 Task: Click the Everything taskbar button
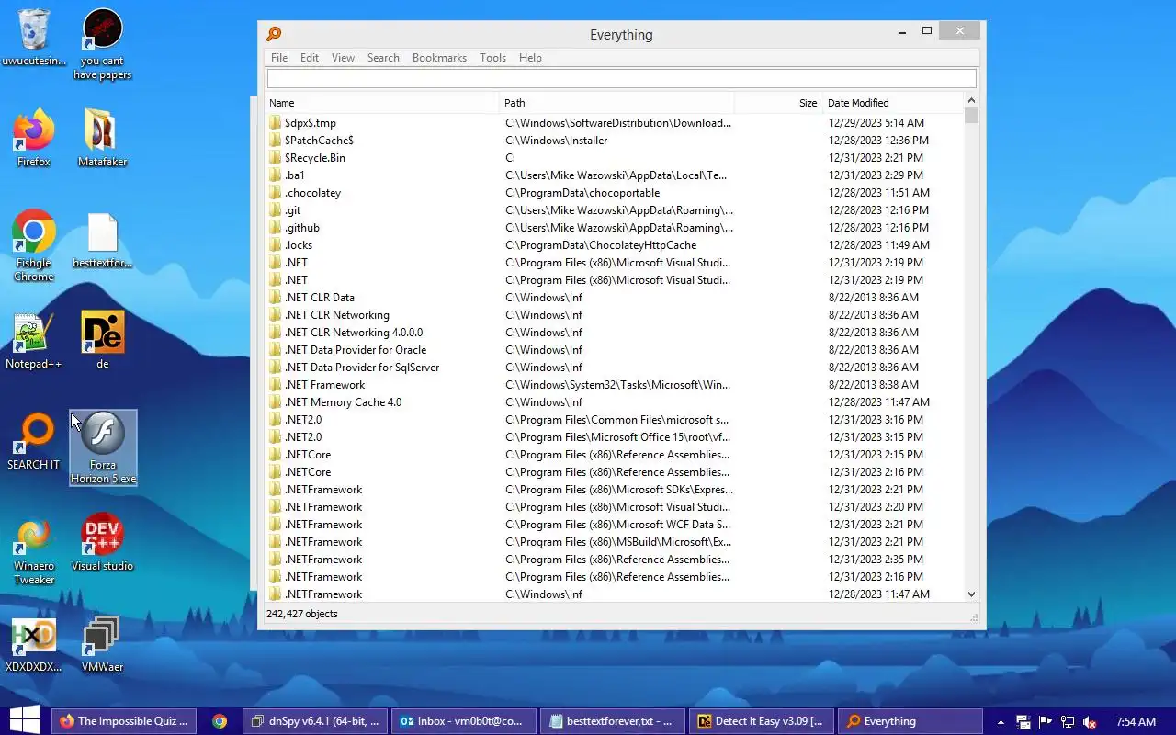911,721
